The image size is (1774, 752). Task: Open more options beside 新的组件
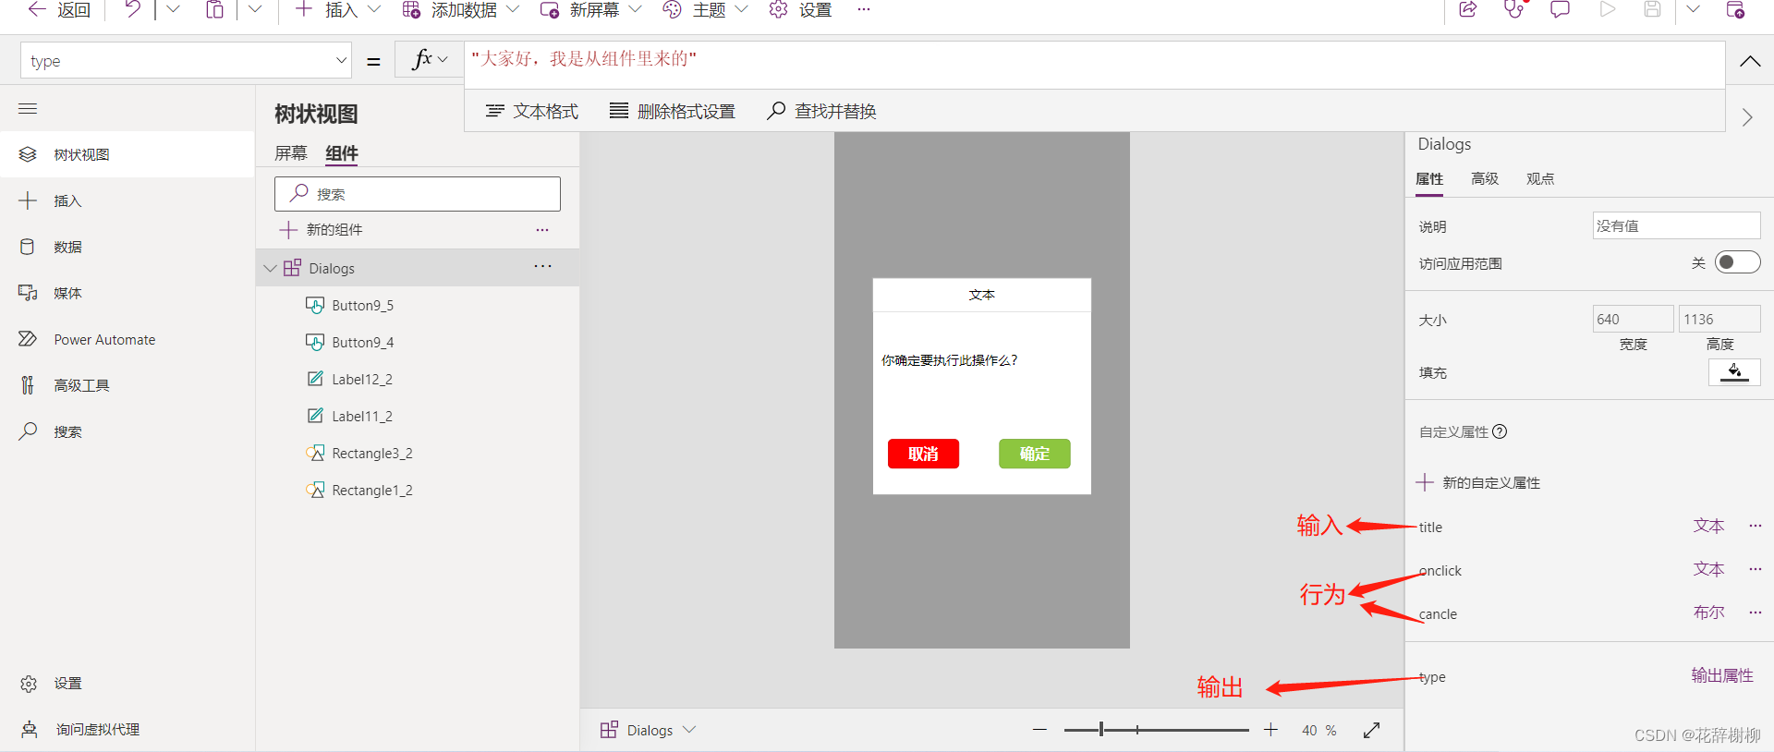[x=542, y=229]
